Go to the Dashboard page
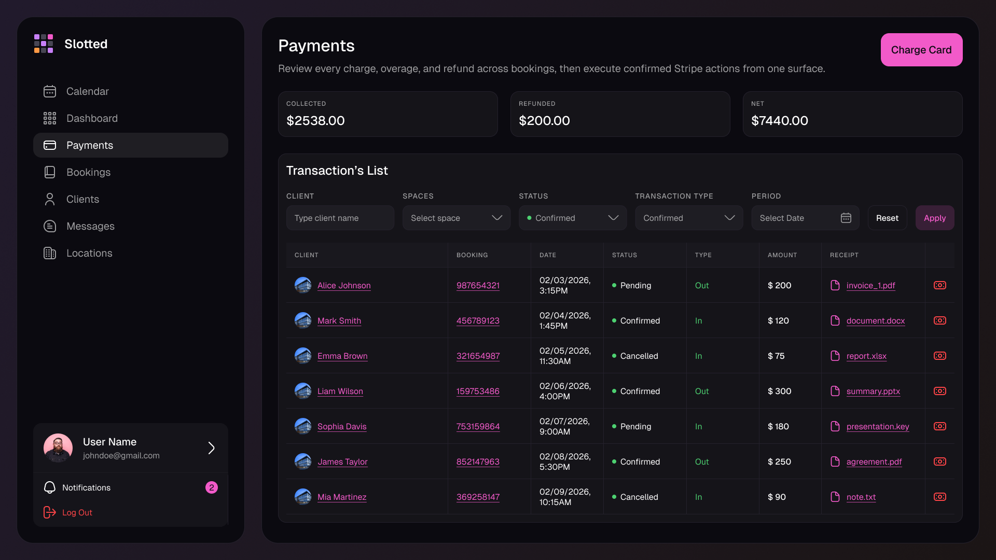Image resolution: width=996 pixels, height=560 pixels. point(131,118)
